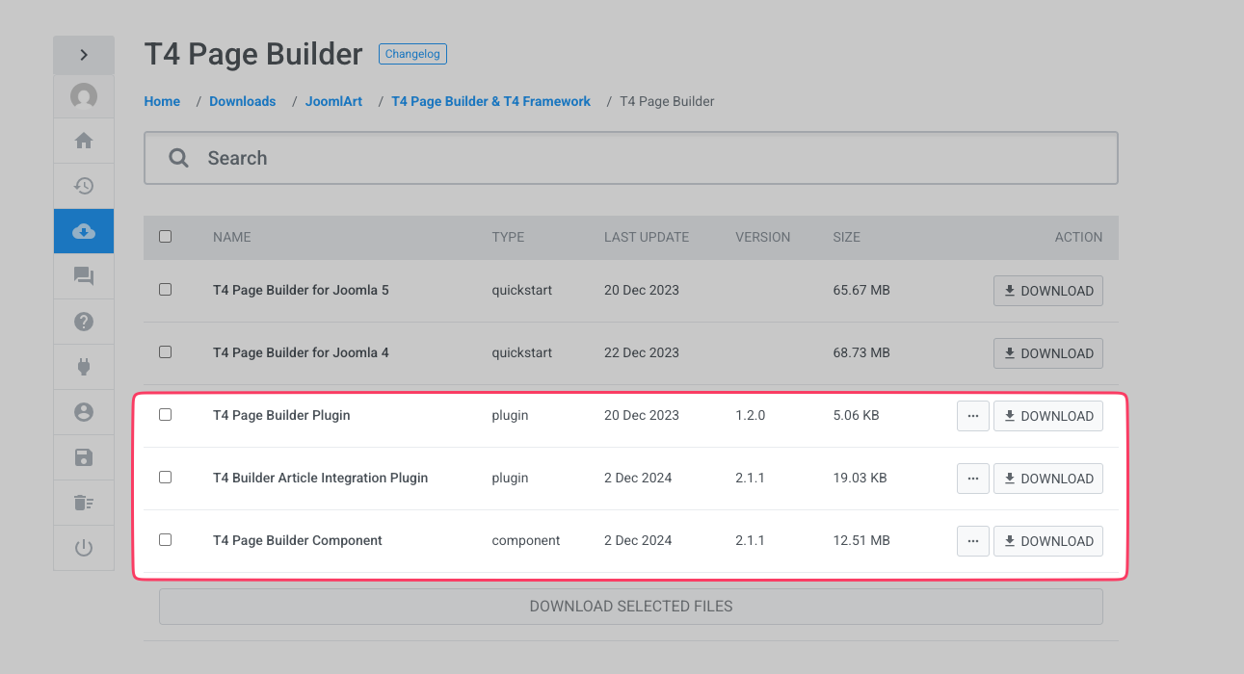1244x674 pixels.
Task: Check T4 Page Builder for Joomla 5 checkbox
Action: (165, 289)
